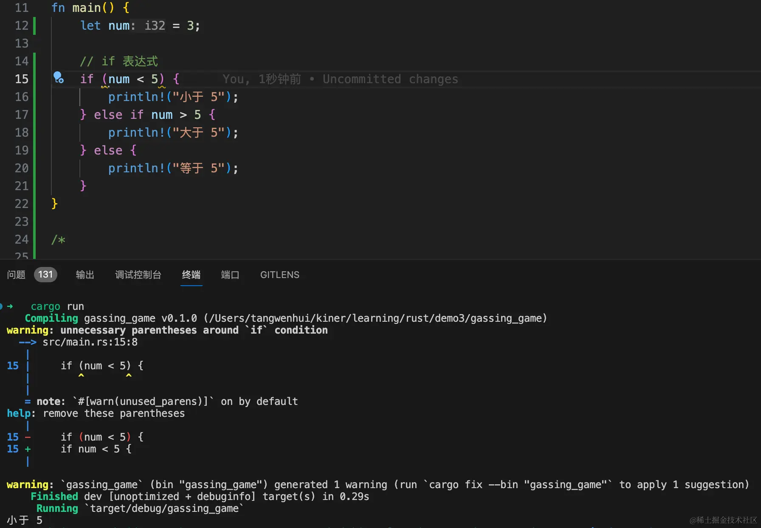Click the '// if 表达式' comment line
This screenshot has width=761, height=528.
tap(119, 61)
